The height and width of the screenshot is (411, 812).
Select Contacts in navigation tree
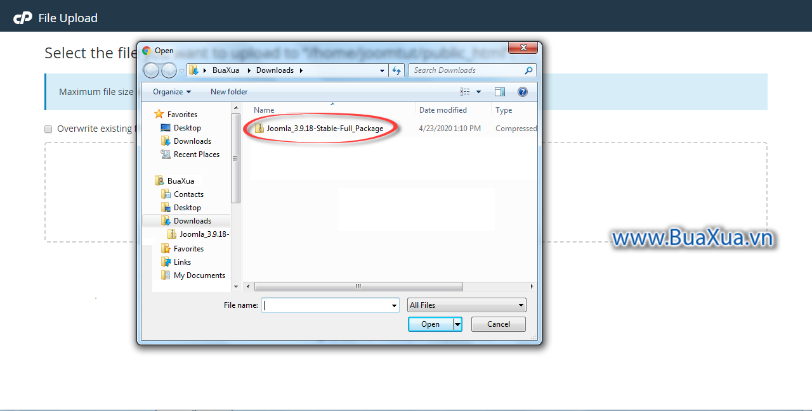[188, 194]
